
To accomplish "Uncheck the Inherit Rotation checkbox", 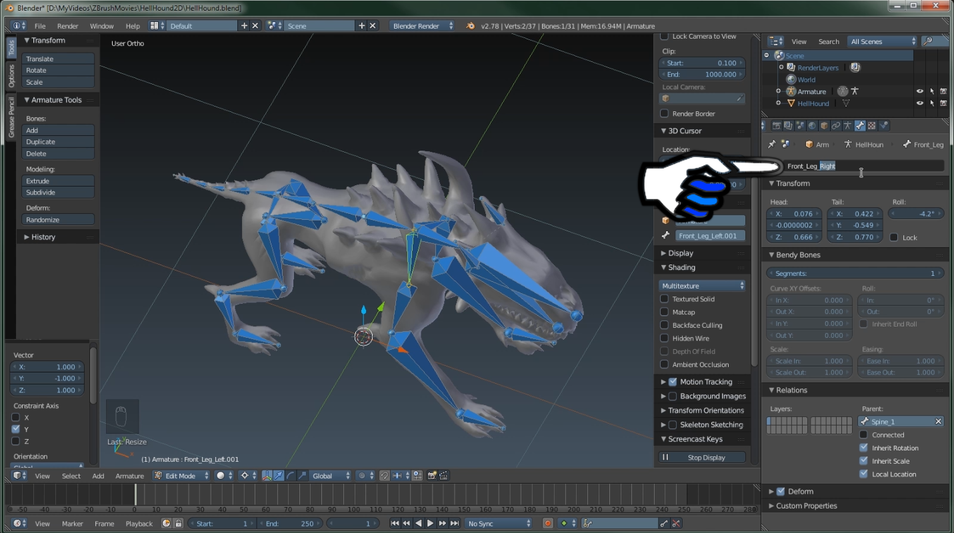I will tap(864, 448).
